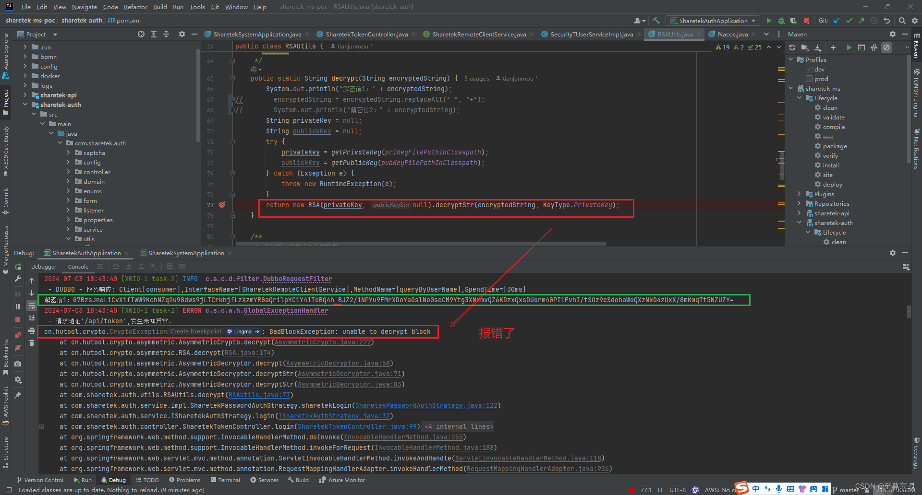The width and height of the screenshot is (922, 495).
Task: Take a thread dump with the camera icon
Action: 18,364
